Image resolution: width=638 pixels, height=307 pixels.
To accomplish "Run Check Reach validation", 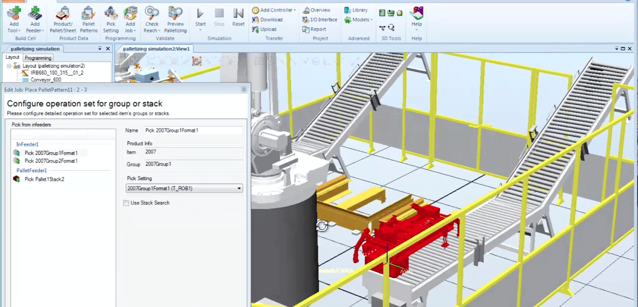I will point(152,20).
